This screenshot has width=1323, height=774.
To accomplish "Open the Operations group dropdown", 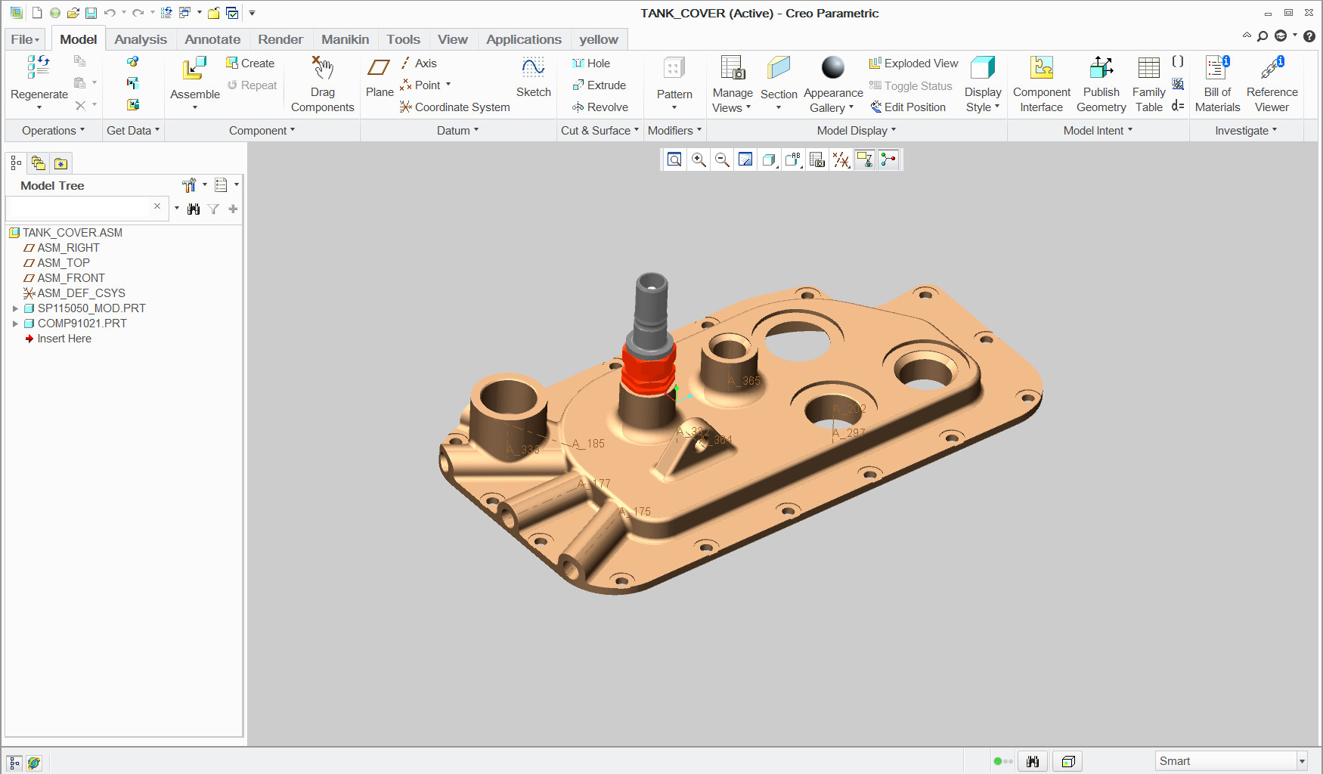I will pos(53,130).
